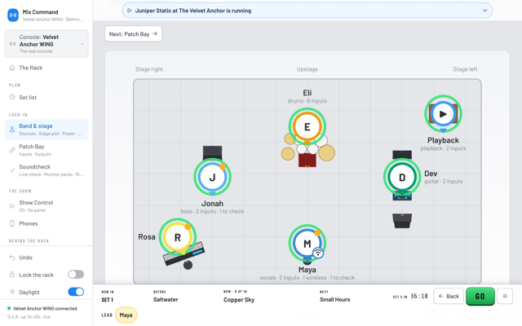
Task: Select the drum kit graphic
Action: 308,155
